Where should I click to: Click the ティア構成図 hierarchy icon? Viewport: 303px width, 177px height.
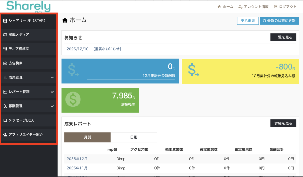click(5, 49)
